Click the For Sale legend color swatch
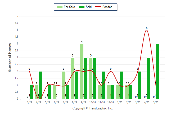This screenshot has height=115, width=171. (60, 7)
